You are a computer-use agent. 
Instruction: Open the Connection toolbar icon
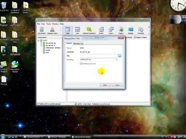pos(41,31)
